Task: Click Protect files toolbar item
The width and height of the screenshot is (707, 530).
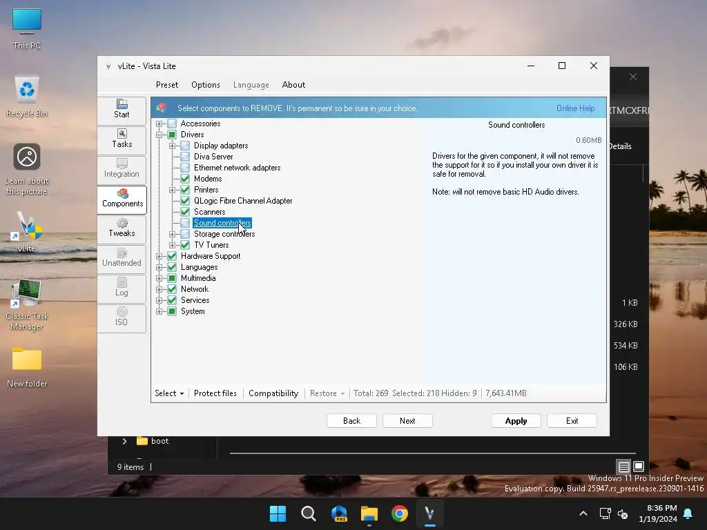Action: [x=215, y=393]
